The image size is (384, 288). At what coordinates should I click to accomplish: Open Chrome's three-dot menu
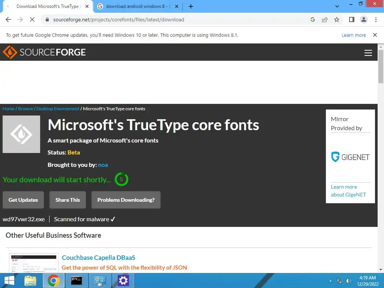click(x=376, y=19)
